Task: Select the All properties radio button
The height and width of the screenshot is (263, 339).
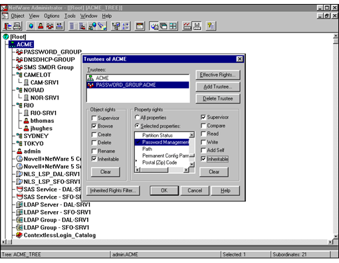Action: [138, 118]
